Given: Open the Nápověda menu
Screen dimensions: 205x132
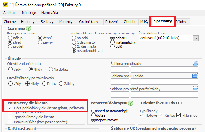Looking at the screenshot, I should tap(49, 13).
